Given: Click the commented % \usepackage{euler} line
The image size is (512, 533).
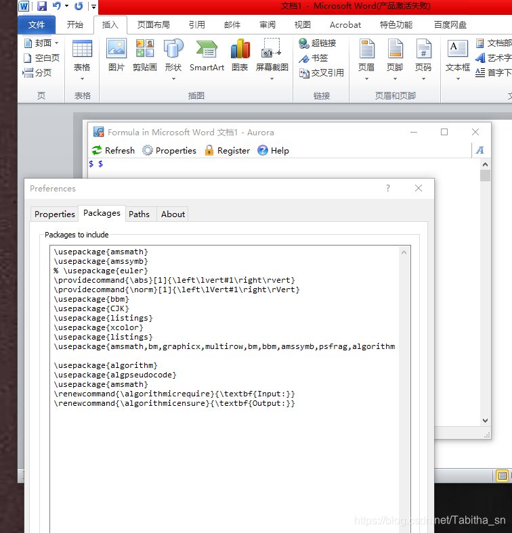Looking at the screenshot, I should (x=101, y=271).
